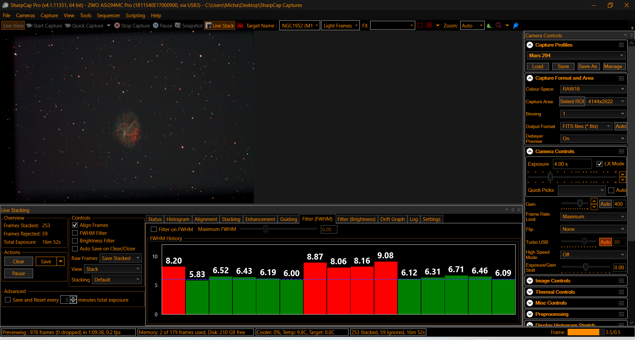
Task: Open Light Frames type dropdown
Action: tap(340, 25)
